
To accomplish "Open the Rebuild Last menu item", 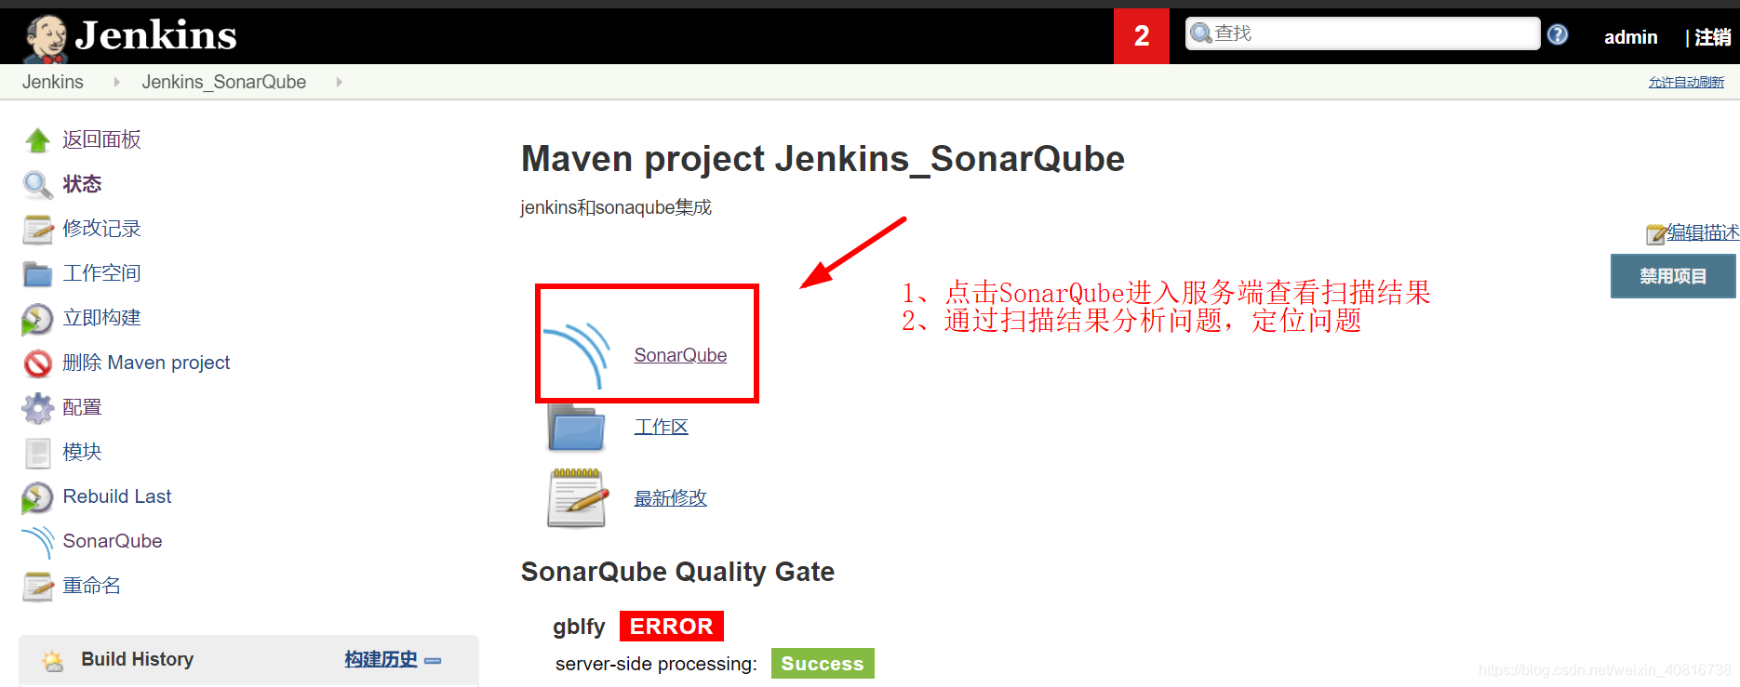I will click(x=117, y=496).
